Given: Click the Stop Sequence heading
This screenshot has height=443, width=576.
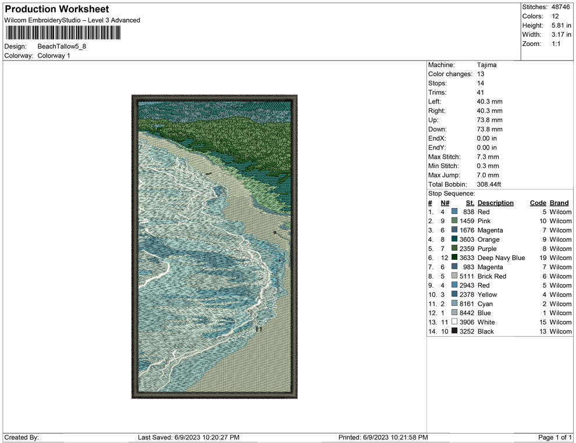Looking at the screenshot, I should [x=451, y=194].
